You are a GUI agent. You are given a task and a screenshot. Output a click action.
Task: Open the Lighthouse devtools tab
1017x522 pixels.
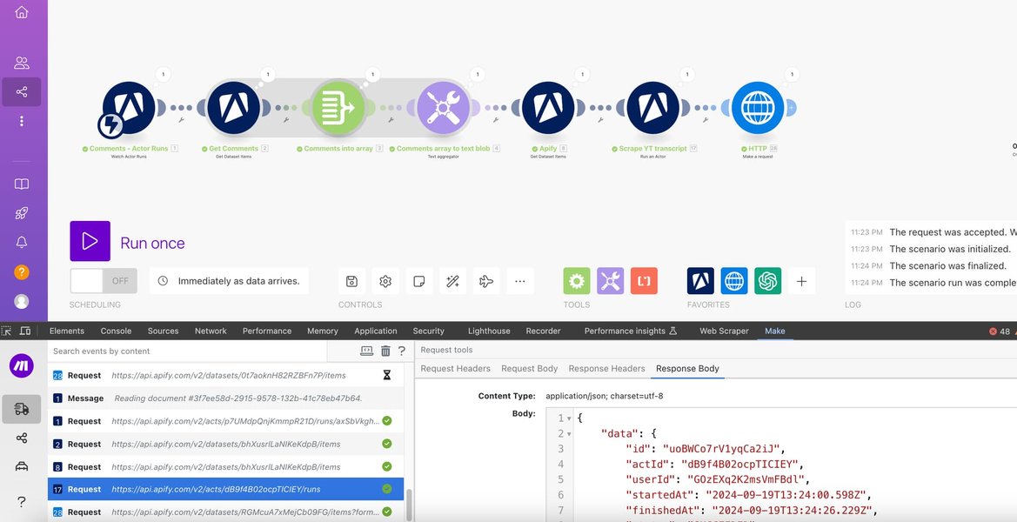[489, 331]
